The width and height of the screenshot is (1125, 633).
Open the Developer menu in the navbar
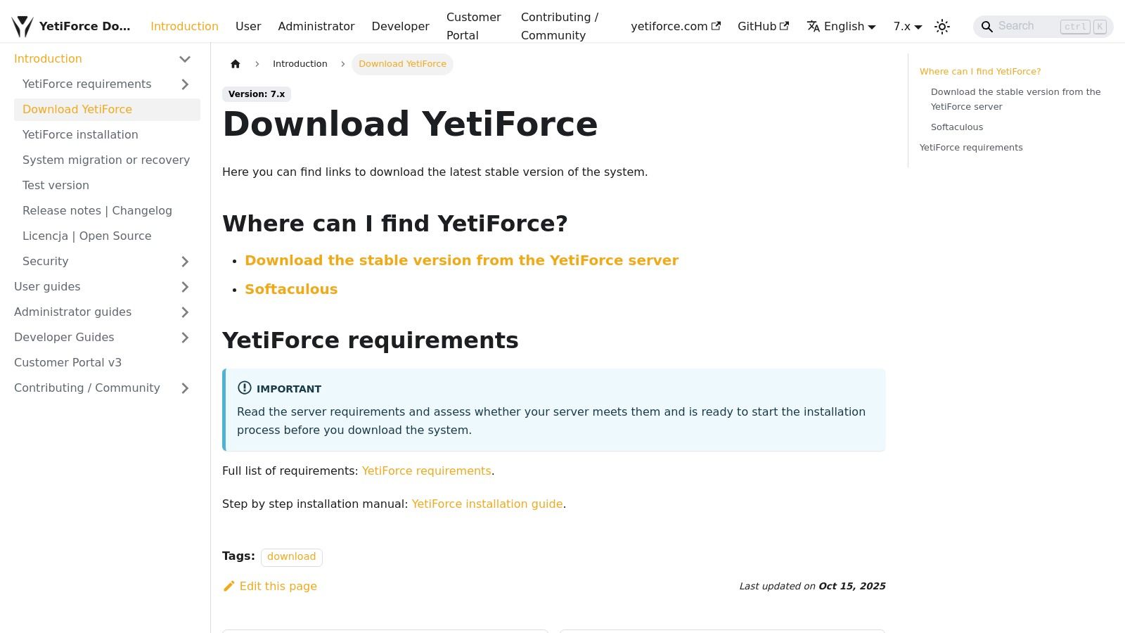pos(400,26)
